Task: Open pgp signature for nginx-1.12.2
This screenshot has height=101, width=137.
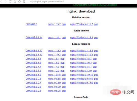Action: pos(64,51)
